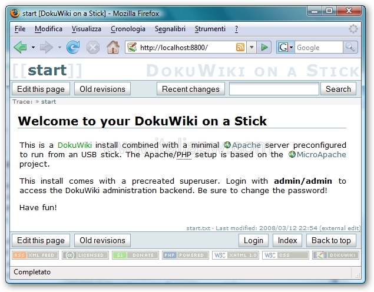374x292 pixels.
Task: Open the Google search engine selector
Action: 286,47
